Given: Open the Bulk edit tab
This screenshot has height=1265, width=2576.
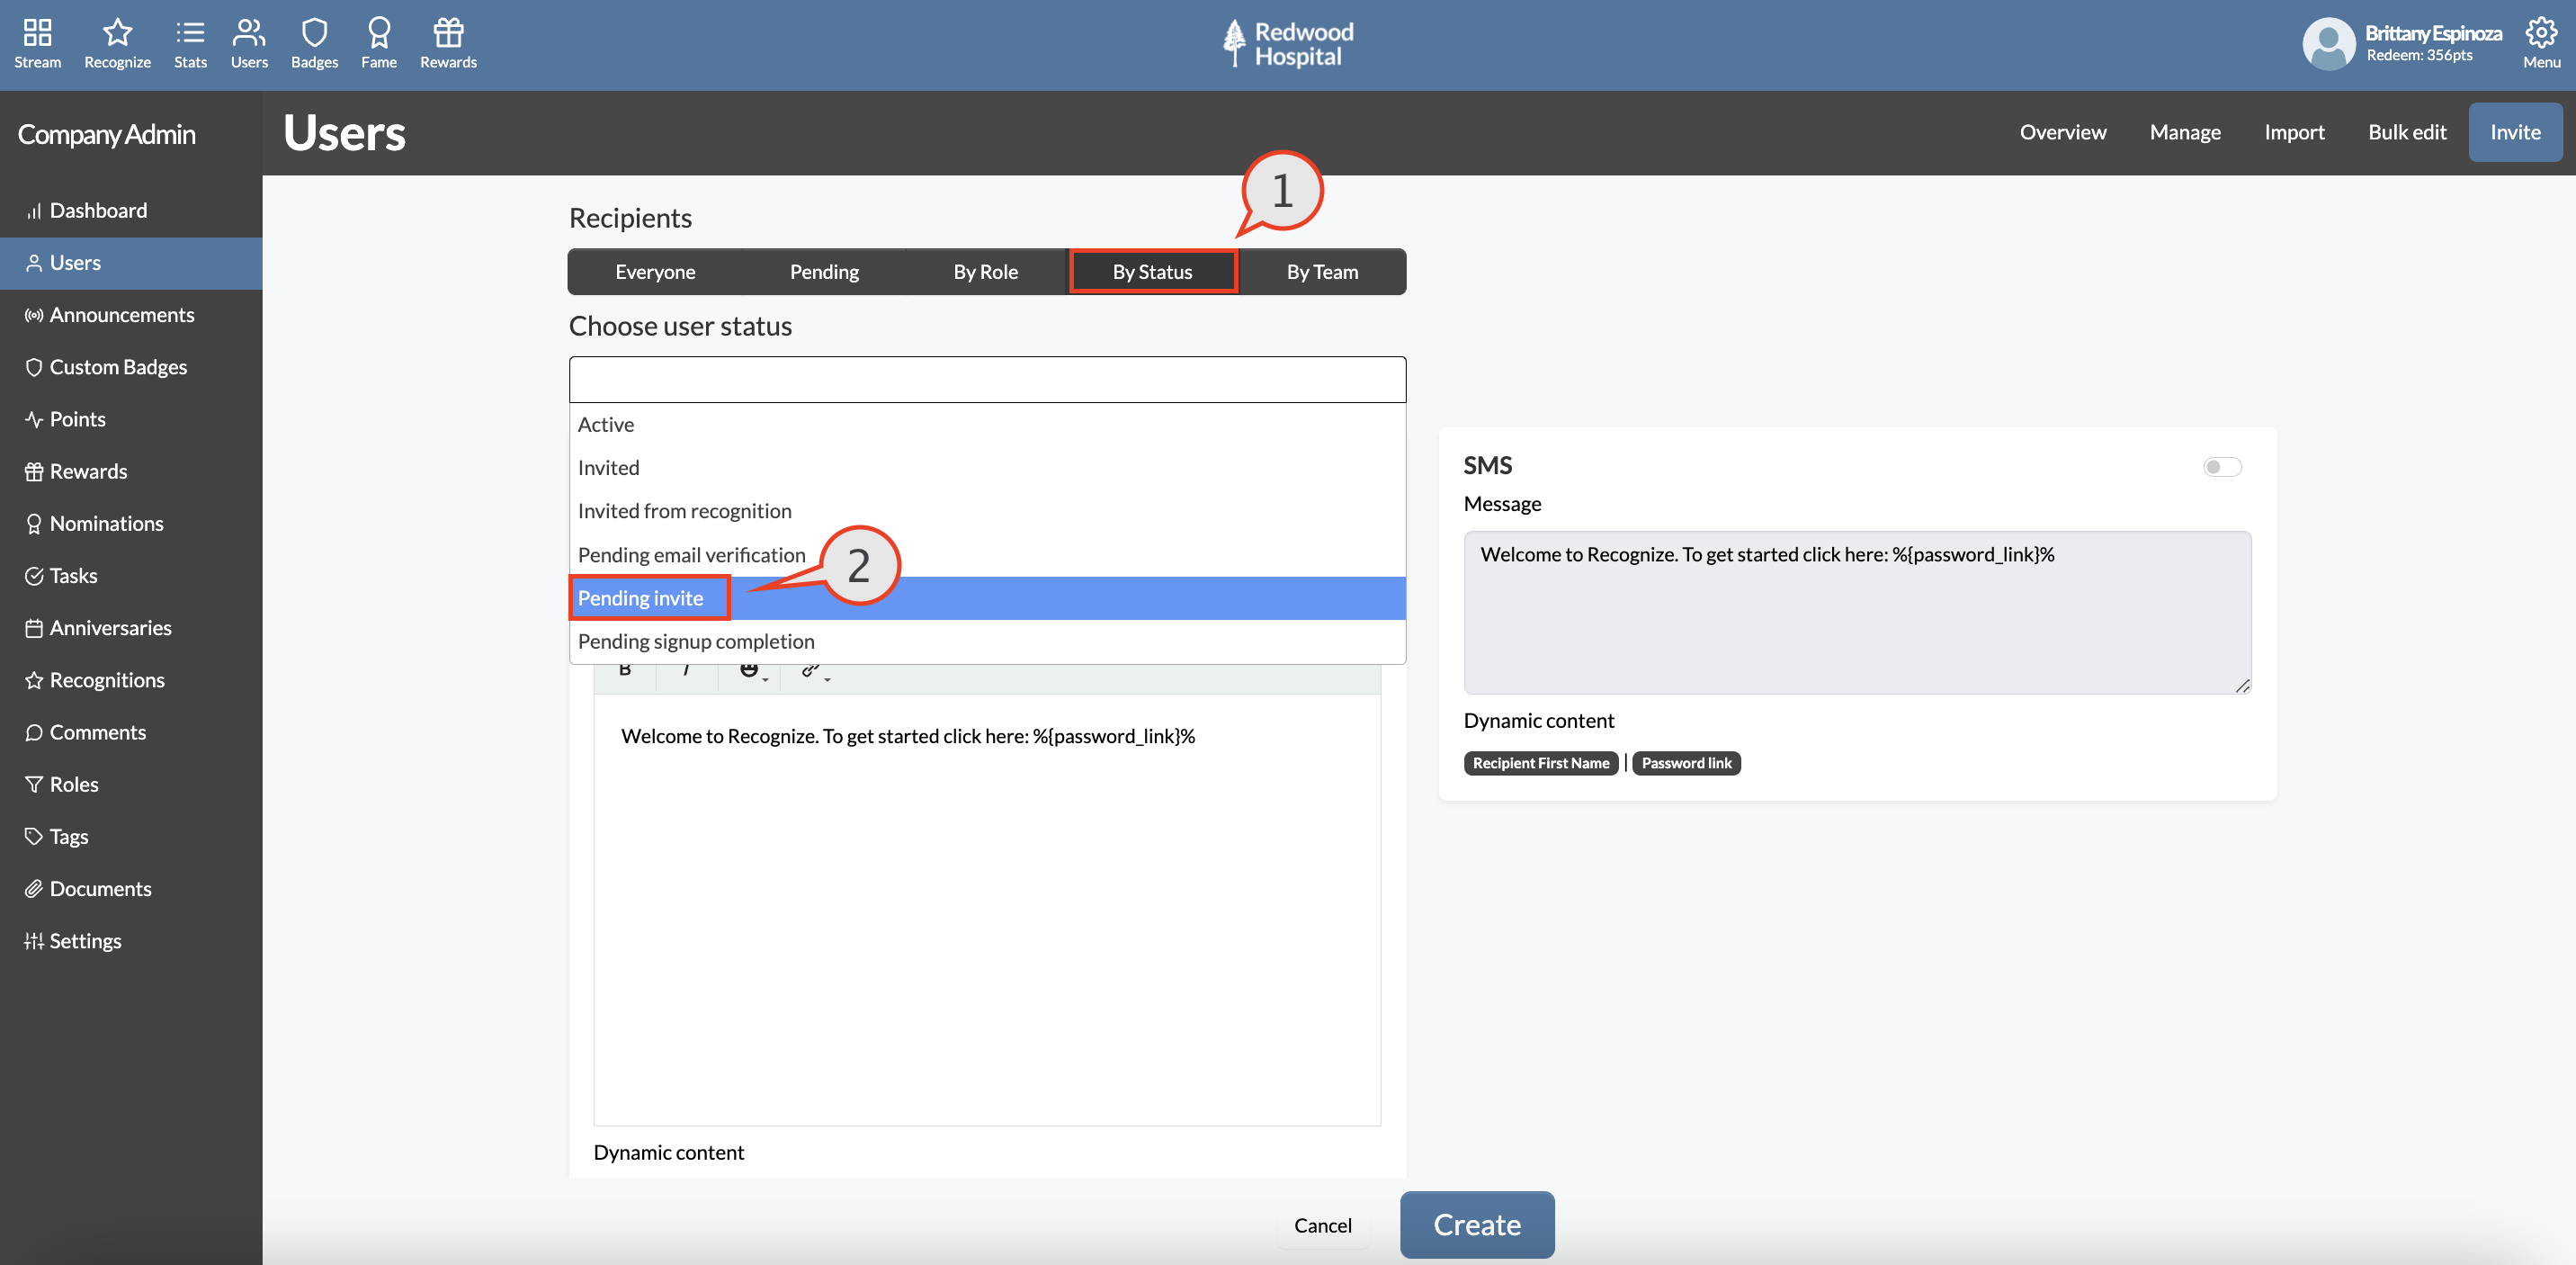Looking at the screenshot, I should (x=2407, y=132).
